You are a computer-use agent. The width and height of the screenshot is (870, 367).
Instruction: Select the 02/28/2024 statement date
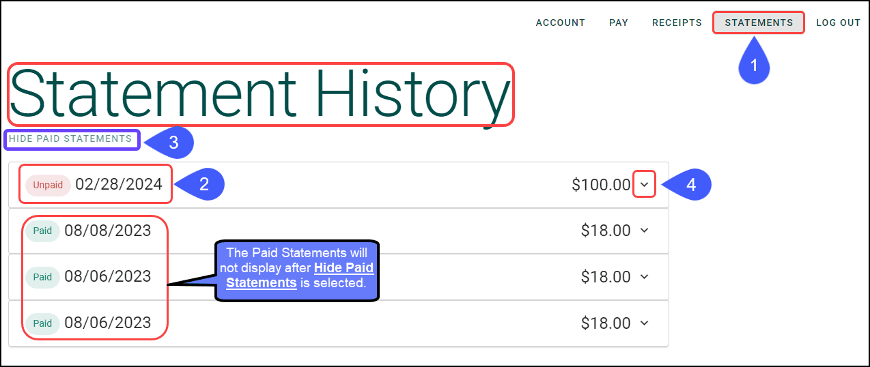(x=119, y=184)
